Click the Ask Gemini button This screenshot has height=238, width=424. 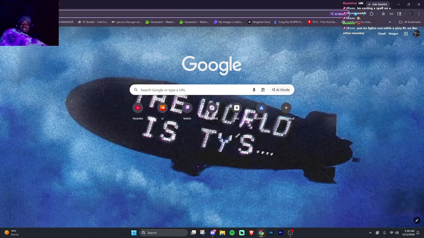[x=377, y=4]
